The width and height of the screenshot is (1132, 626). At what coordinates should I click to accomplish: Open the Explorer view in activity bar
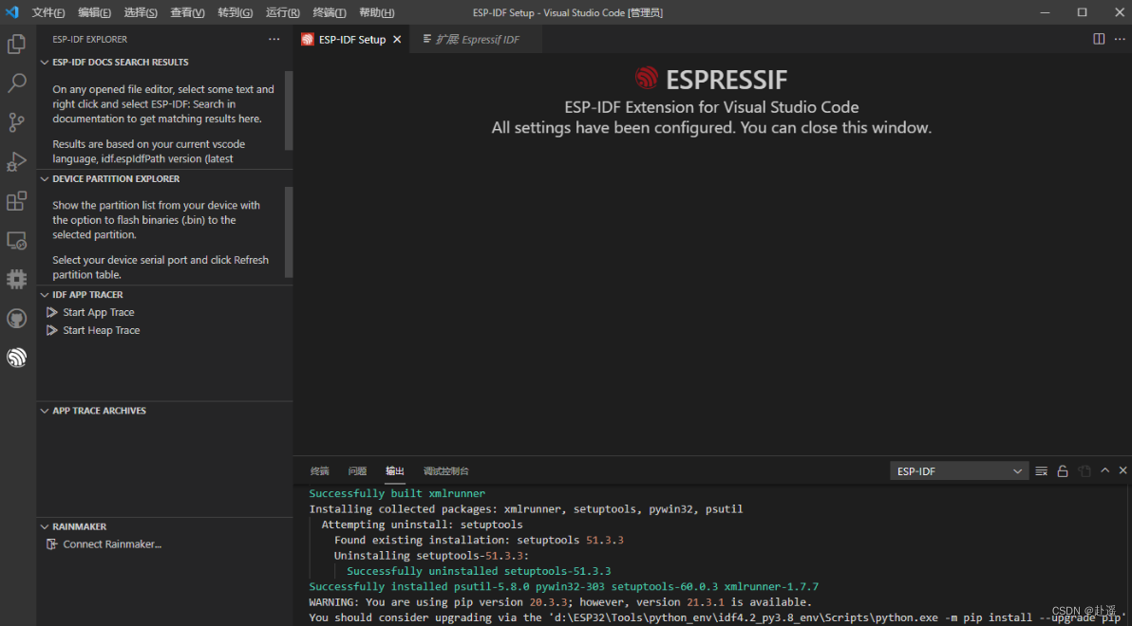coord(16,45)
